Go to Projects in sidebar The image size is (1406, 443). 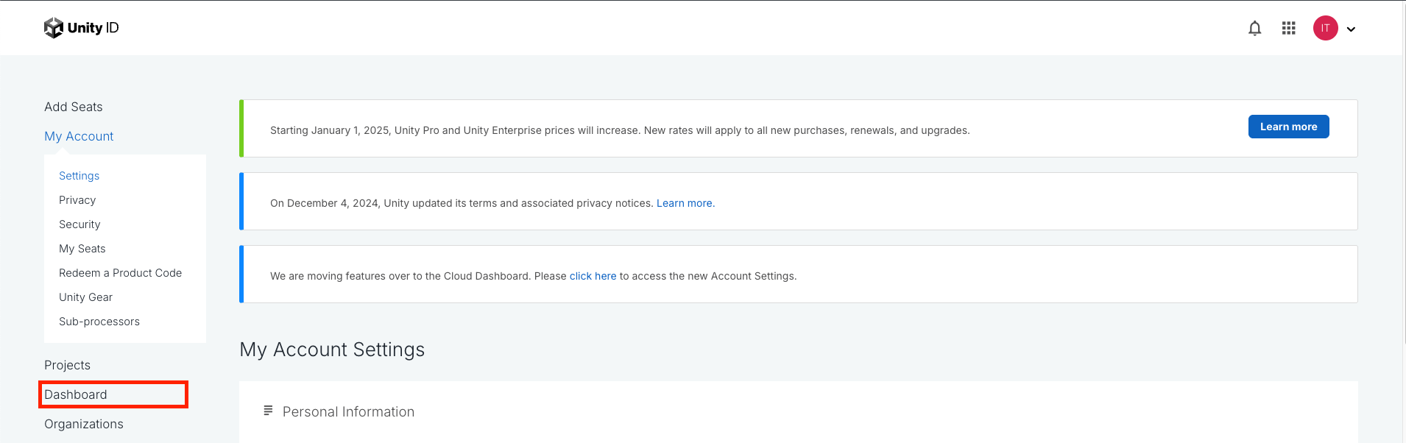coord(67,365)
